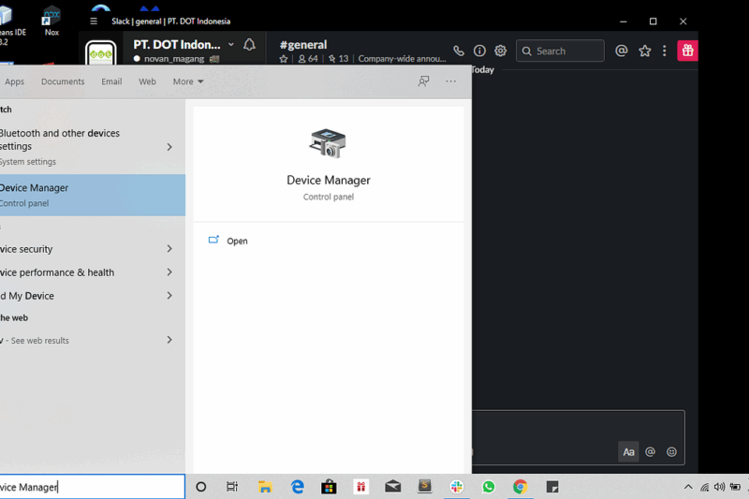
Task: Open File Explorer from taskbar
Action: pos(265,487)
